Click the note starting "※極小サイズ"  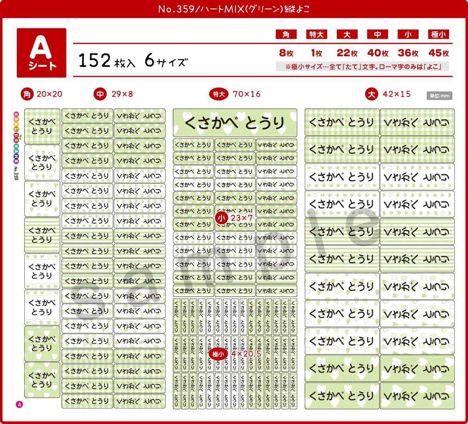click(363, 66)
